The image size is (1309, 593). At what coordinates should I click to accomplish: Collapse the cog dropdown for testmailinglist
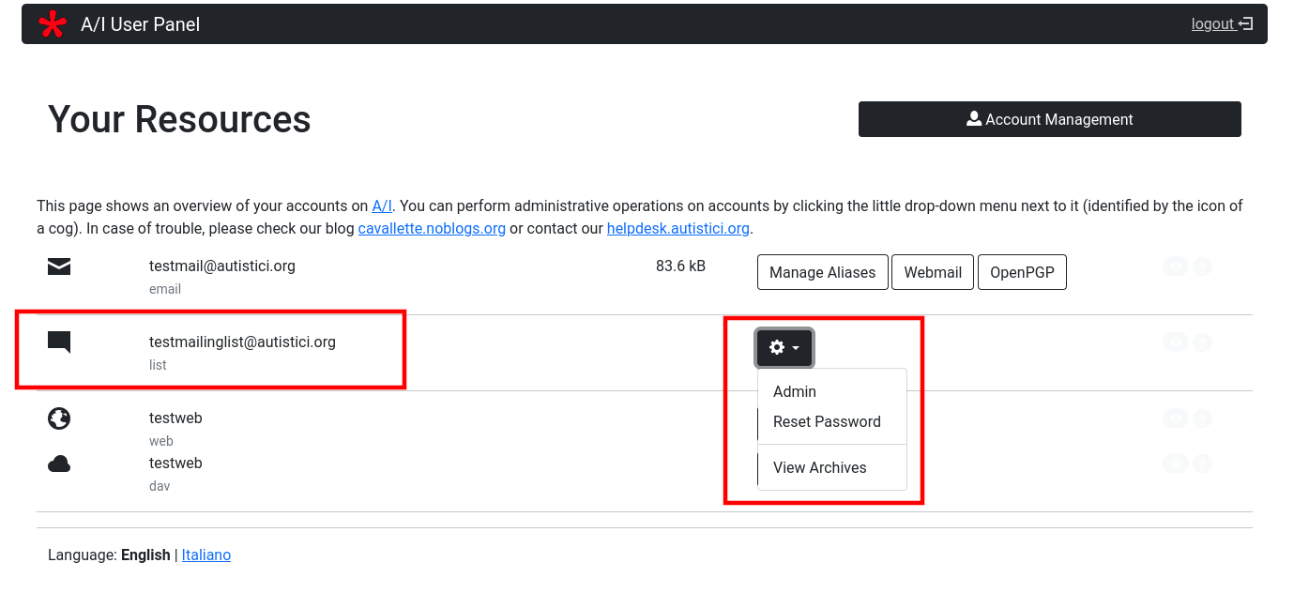pos(784,348)
